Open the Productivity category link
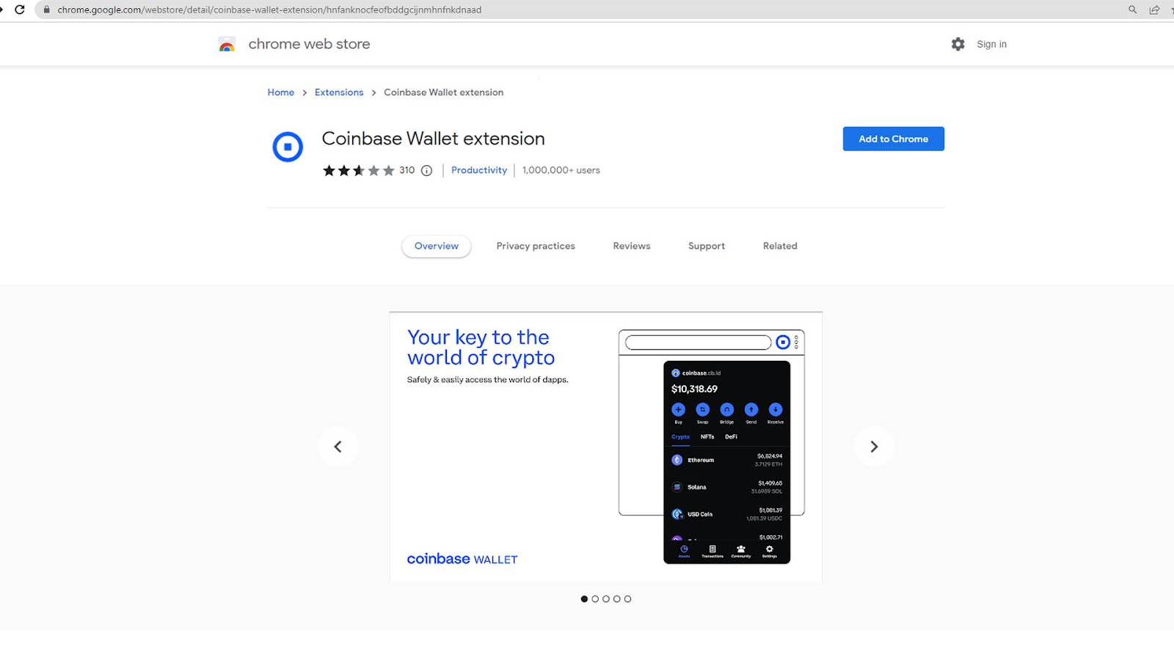This screenshot has height=660, width=1174. coord(479,170)
